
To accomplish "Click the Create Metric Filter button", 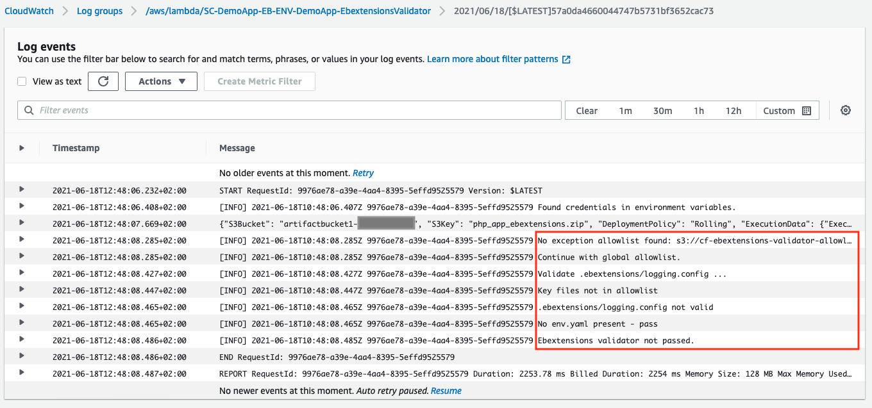I will (x=260, y=81).
